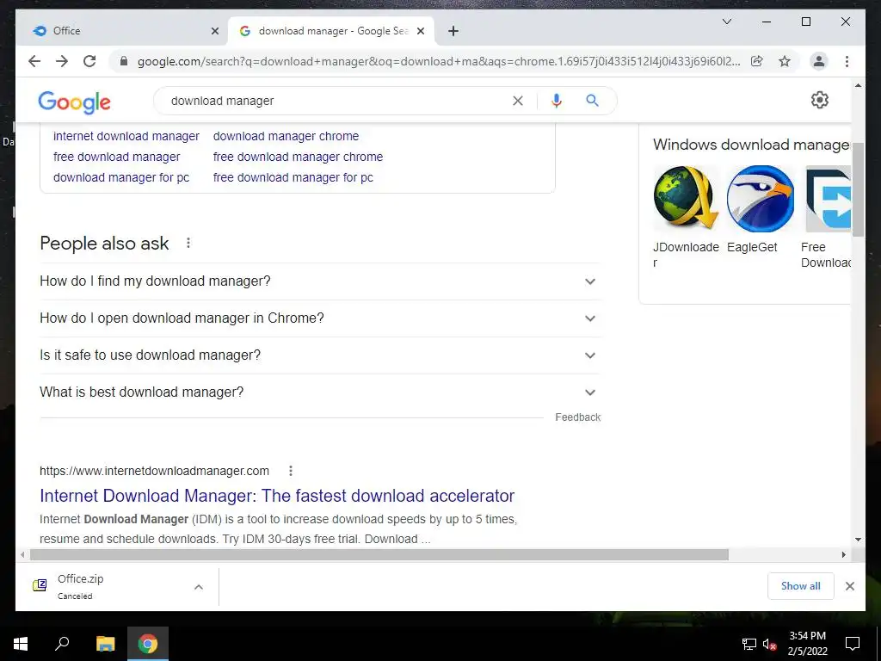
Task: Click the muted volume tray icon
Action: [769, 644]
